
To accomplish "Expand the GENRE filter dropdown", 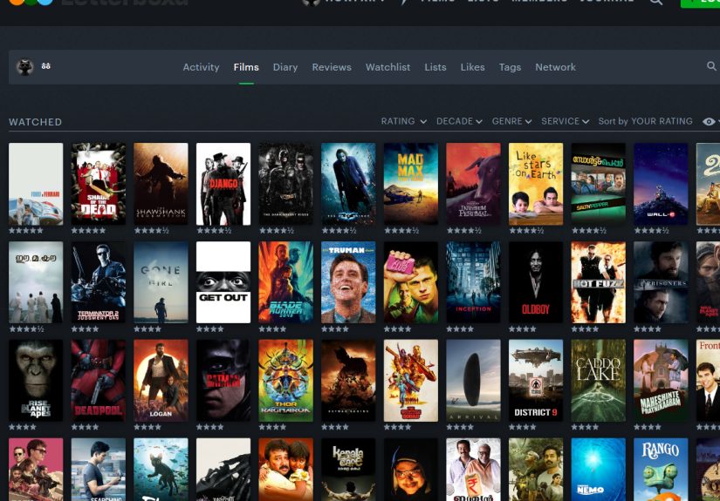I will pyautogui.click(x=511, y=121).
